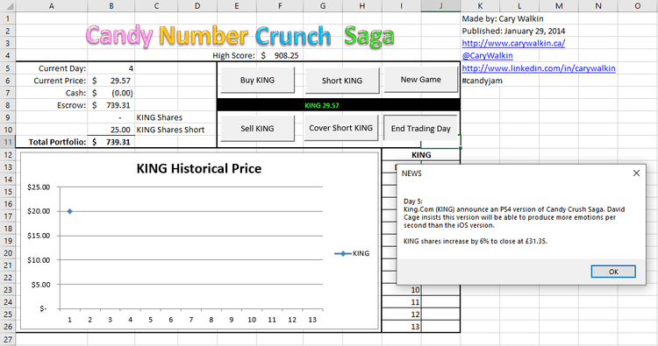
Task: Click the Sell KING button
Action: 257,129
